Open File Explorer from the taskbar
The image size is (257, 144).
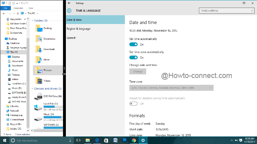click(x=88, y=140)
